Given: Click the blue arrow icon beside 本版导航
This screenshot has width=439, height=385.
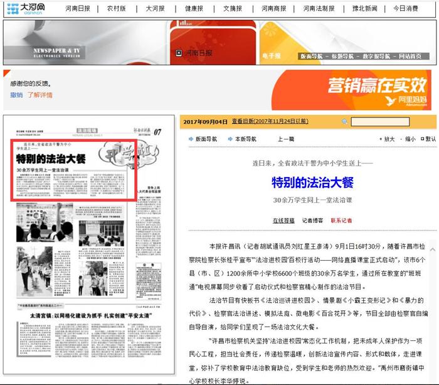Looking at the screenshot, I should coord(230,139).
